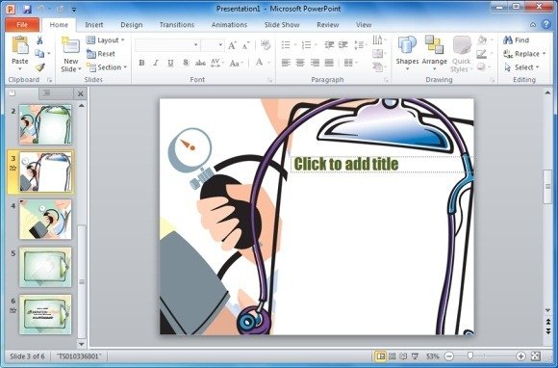558x368 pixels.
Task: Decrease list indent level
Action: tap(329, 45)
